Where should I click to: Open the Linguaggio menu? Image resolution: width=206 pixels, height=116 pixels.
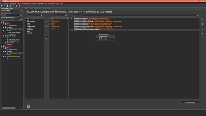click(41, 3)
